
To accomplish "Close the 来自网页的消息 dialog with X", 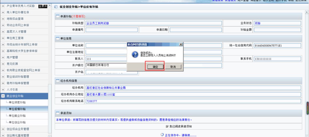I will [181, 44].
